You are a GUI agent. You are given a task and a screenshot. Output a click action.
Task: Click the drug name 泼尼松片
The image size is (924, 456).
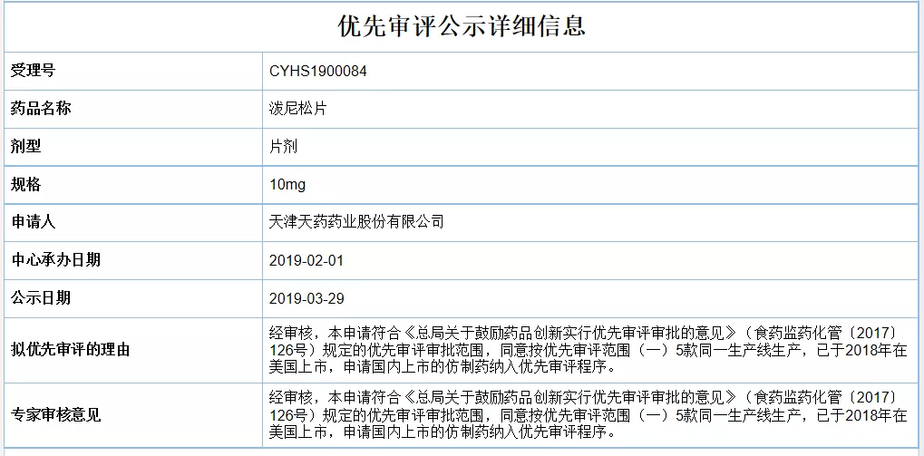[297, 109]
